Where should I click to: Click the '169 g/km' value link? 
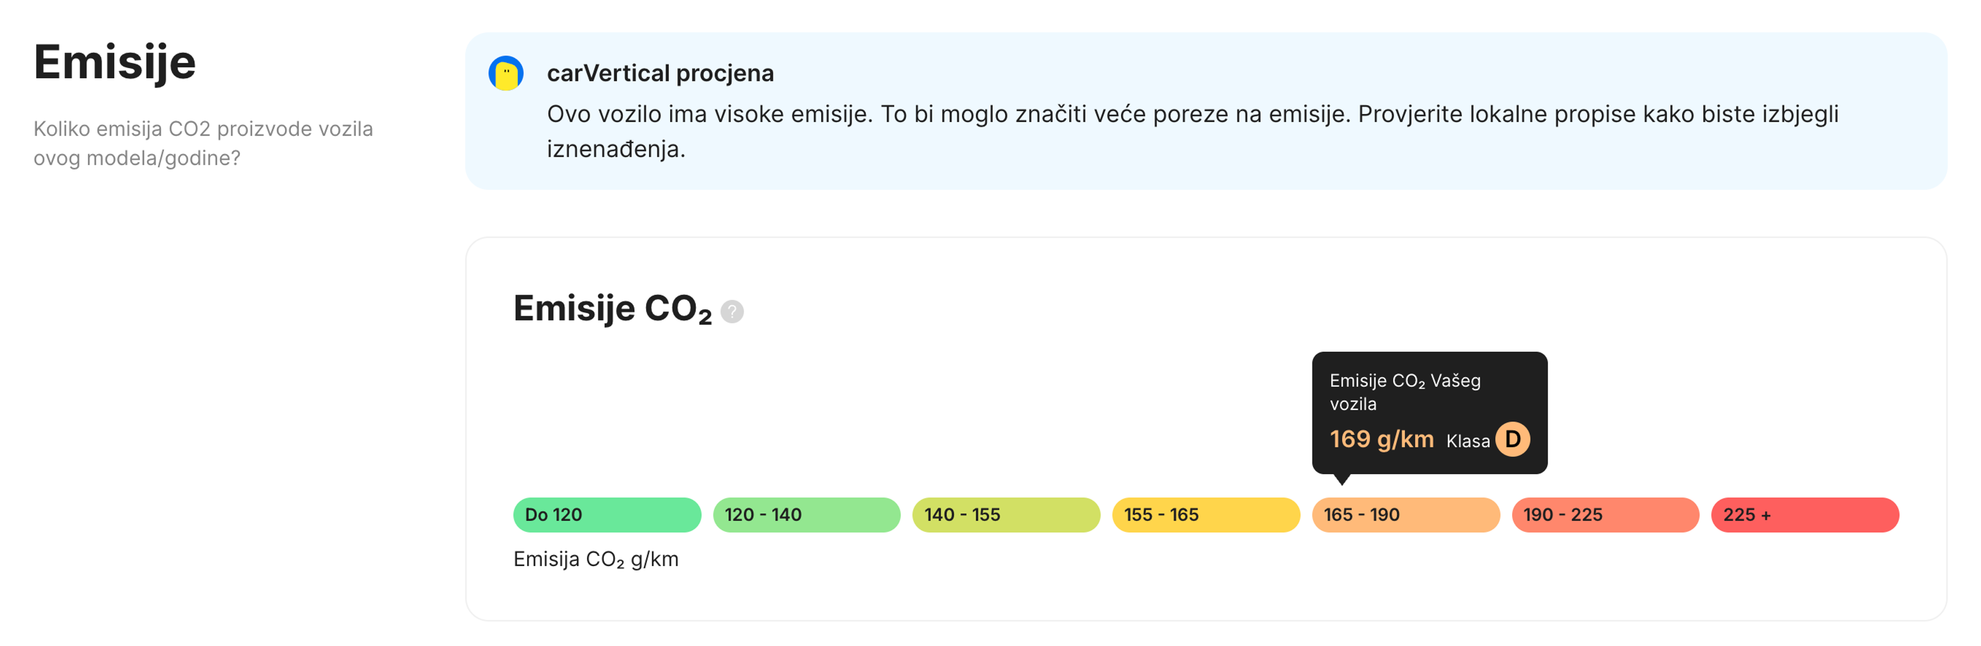1382,439
